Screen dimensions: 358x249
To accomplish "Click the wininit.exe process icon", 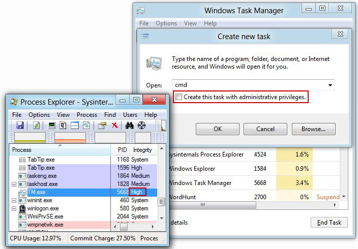I will pos(22,200).
